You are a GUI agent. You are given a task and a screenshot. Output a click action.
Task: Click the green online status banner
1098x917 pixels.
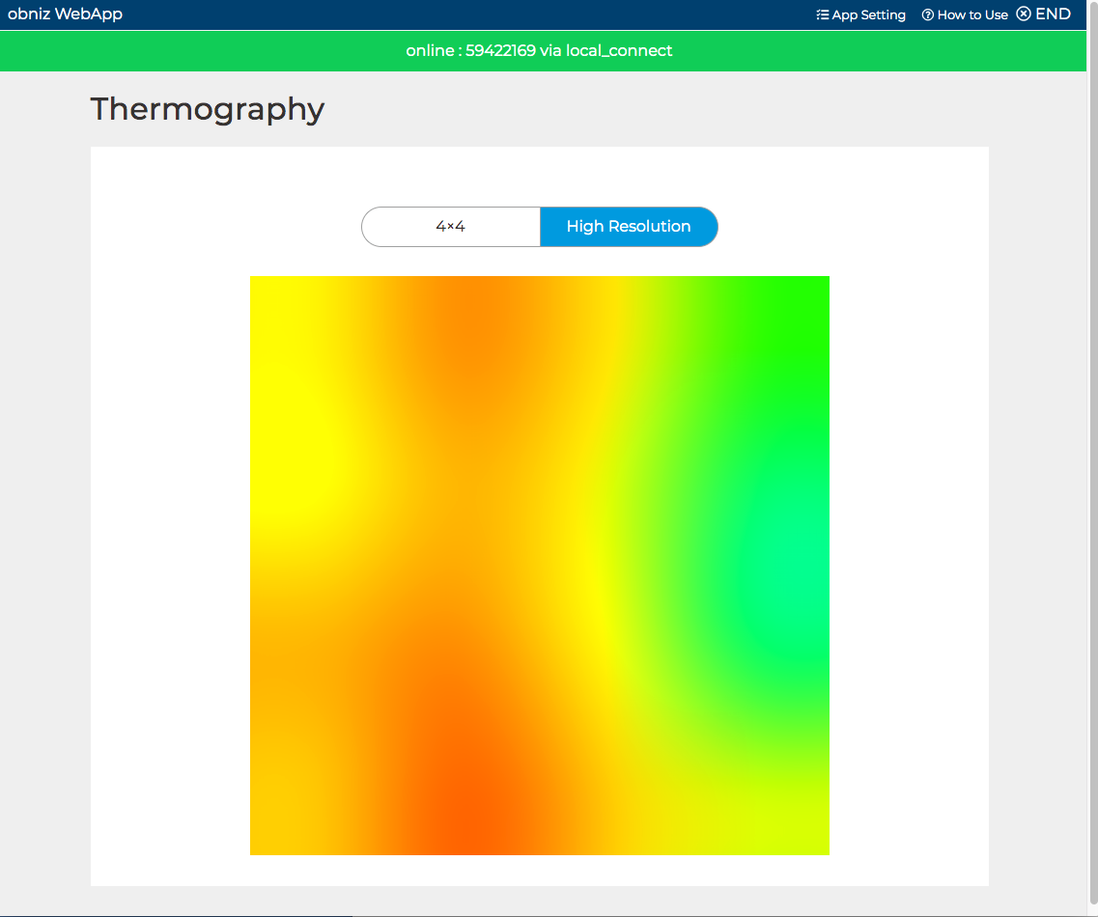coord(241,51)
